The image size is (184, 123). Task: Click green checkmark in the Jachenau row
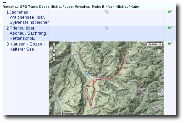pos(170,12)
